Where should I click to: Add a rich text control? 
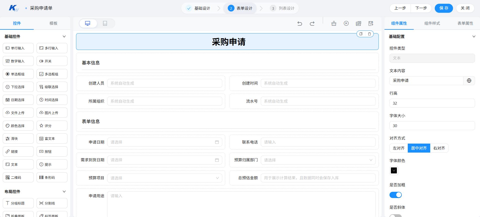[52, 139]
